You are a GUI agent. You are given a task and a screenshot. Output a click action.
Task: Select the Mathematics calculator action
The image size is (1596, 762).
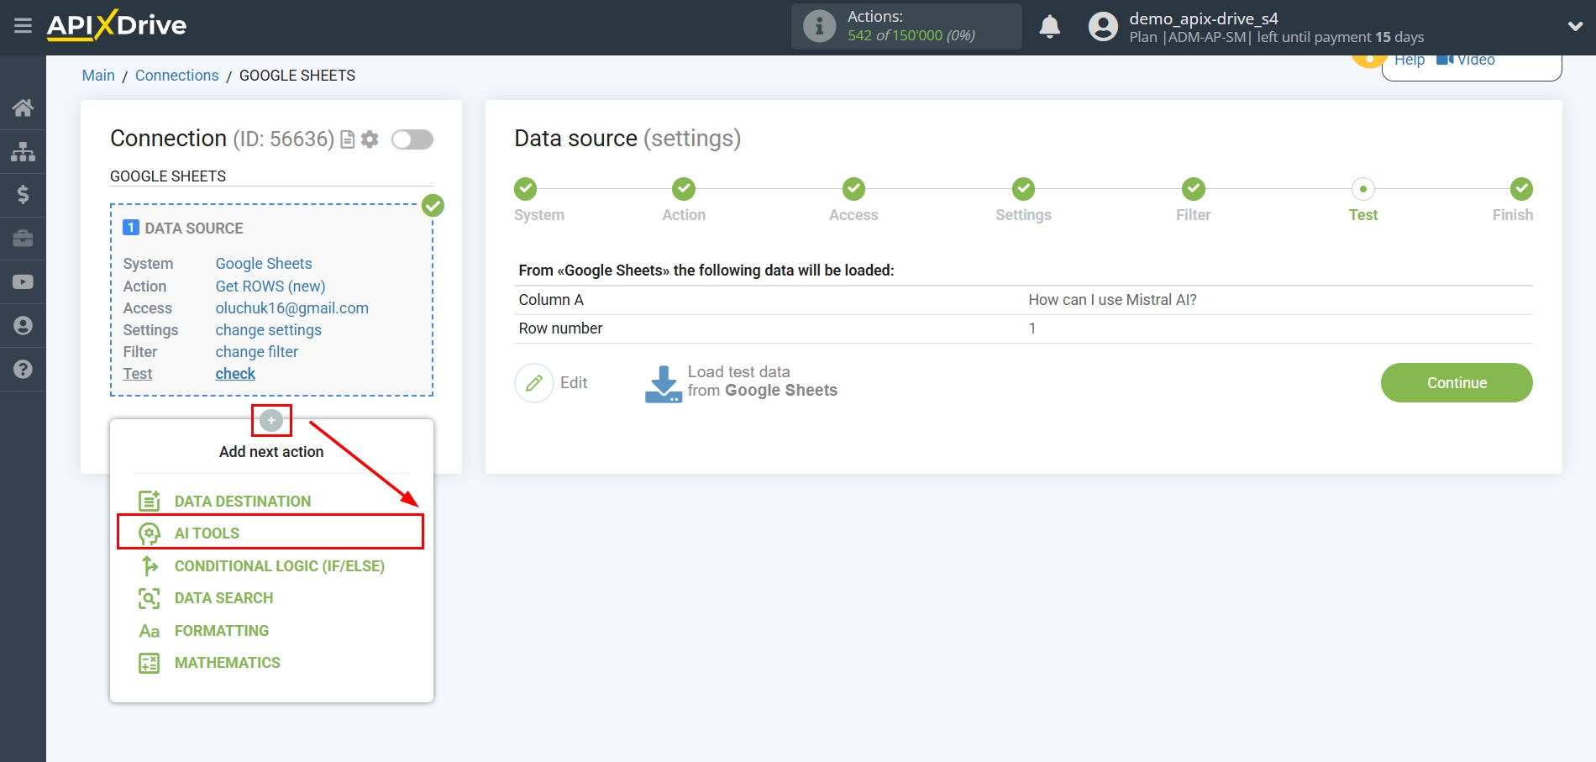(227, 663)
